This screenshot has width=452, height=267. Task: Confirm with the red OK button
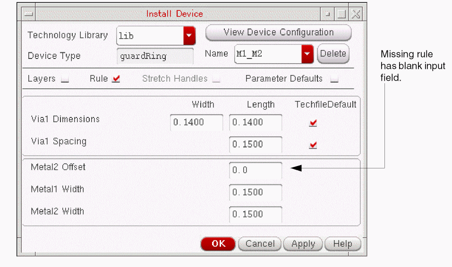tap(218, 244)
